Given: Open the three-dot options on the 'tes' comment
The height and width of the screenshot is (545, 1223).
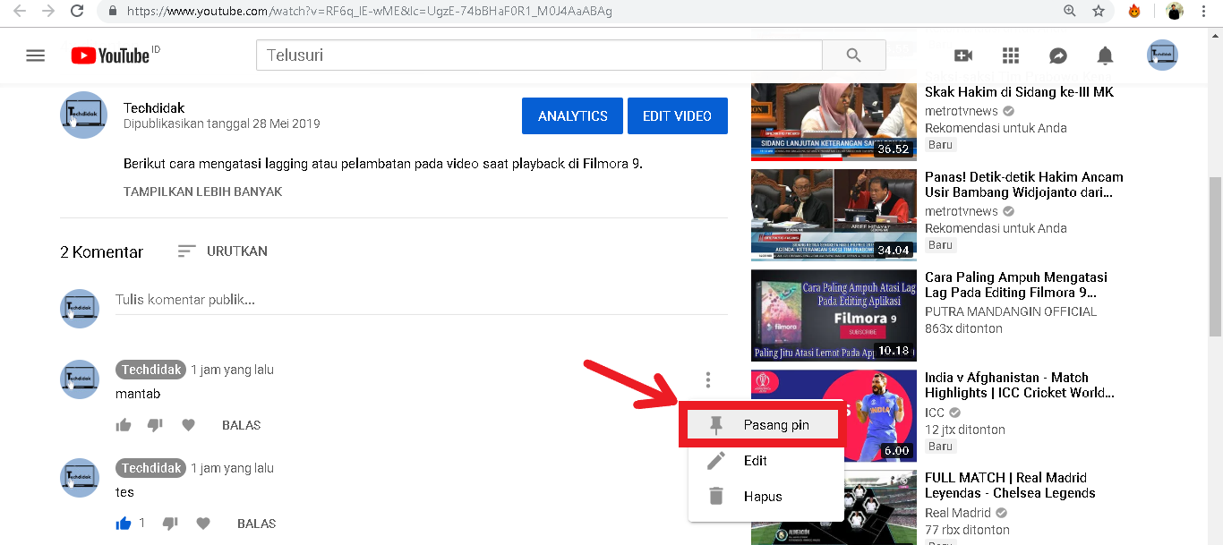Looking at the screenshot, I should point(707,379).
